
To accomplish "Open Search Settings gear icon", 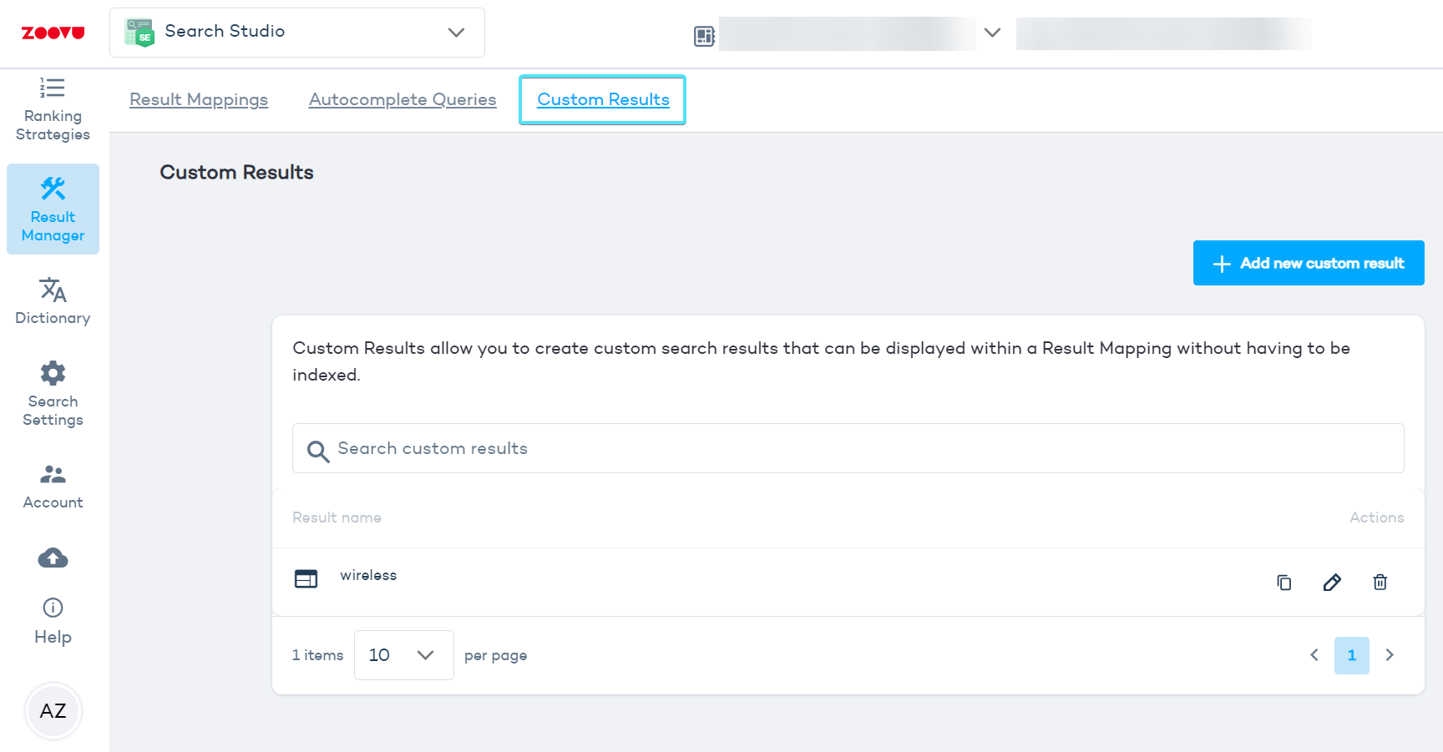I will (53, 373).
